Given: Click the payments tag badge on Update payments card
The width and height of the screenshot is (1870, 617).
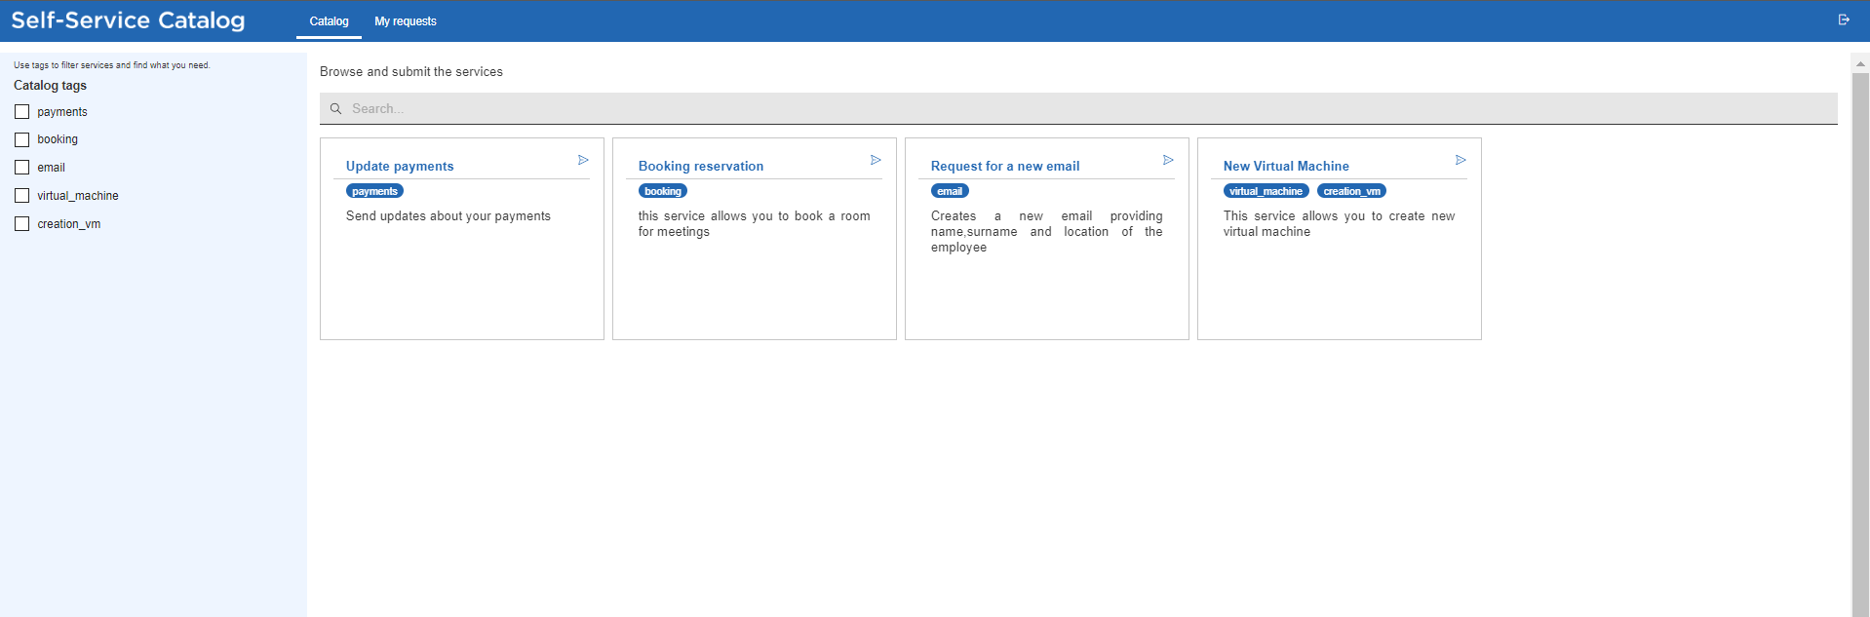Looking at the screenshot, I should click(374, 192).
